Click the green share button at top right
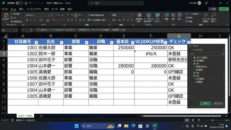The height and width of the screenshot is (130, 231). [224, 9]
